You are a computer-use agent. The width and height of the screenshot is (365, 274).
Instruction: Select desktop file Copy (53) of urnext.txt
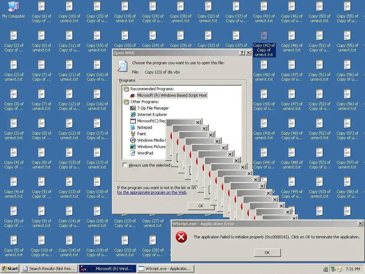[x=319, y=188]
